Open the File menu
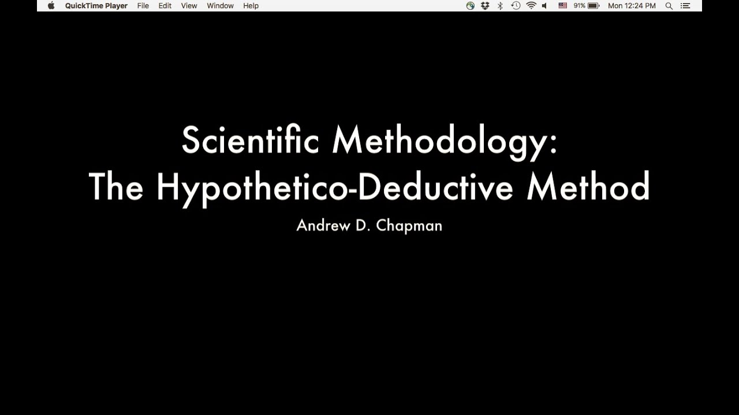 143,6
